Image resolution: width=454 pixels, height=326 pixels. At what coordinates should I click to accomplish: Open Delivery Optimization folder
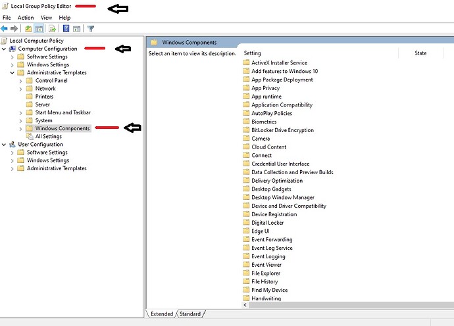coord(277,181)
